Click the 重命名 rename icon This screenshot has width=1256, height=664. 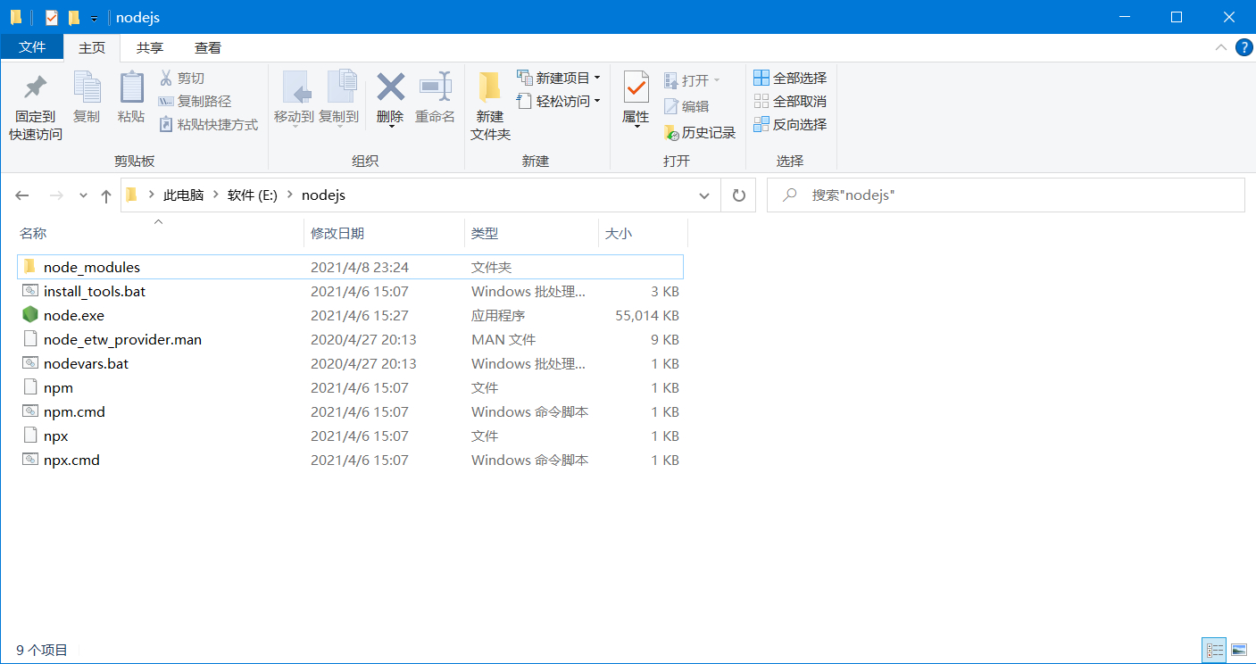coord(435,87)
